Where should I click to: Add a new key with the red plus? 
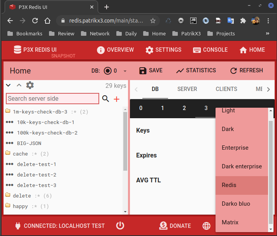pos(116,99)
